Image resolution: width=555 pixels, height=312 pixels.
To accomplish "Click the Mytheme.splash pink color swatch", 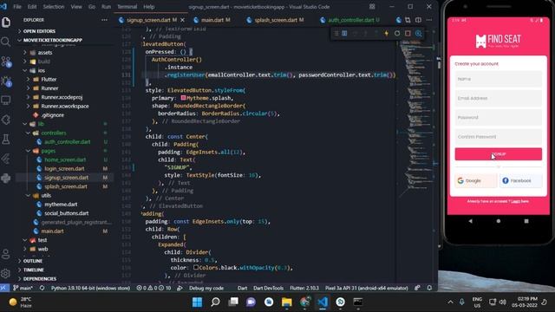I will 183,98.
